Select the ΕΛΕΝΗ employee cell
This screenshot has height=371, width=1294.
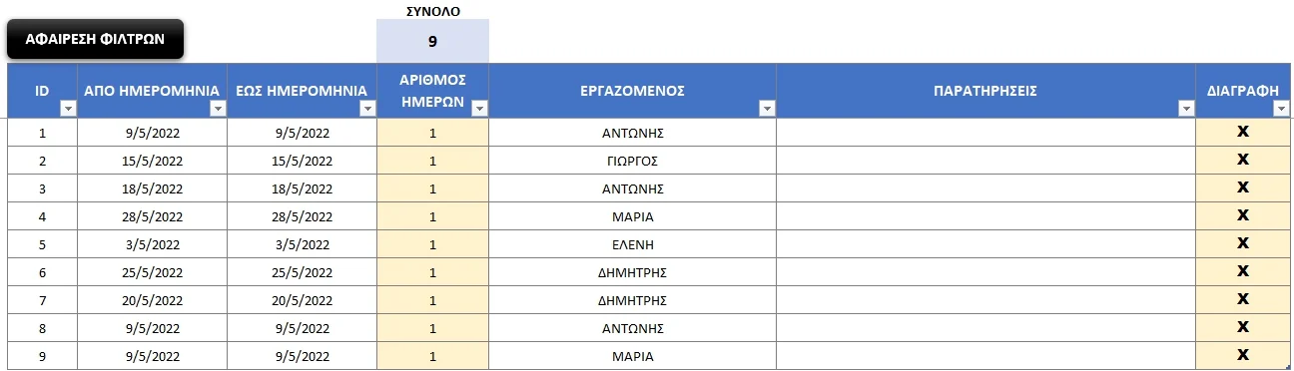632,244
